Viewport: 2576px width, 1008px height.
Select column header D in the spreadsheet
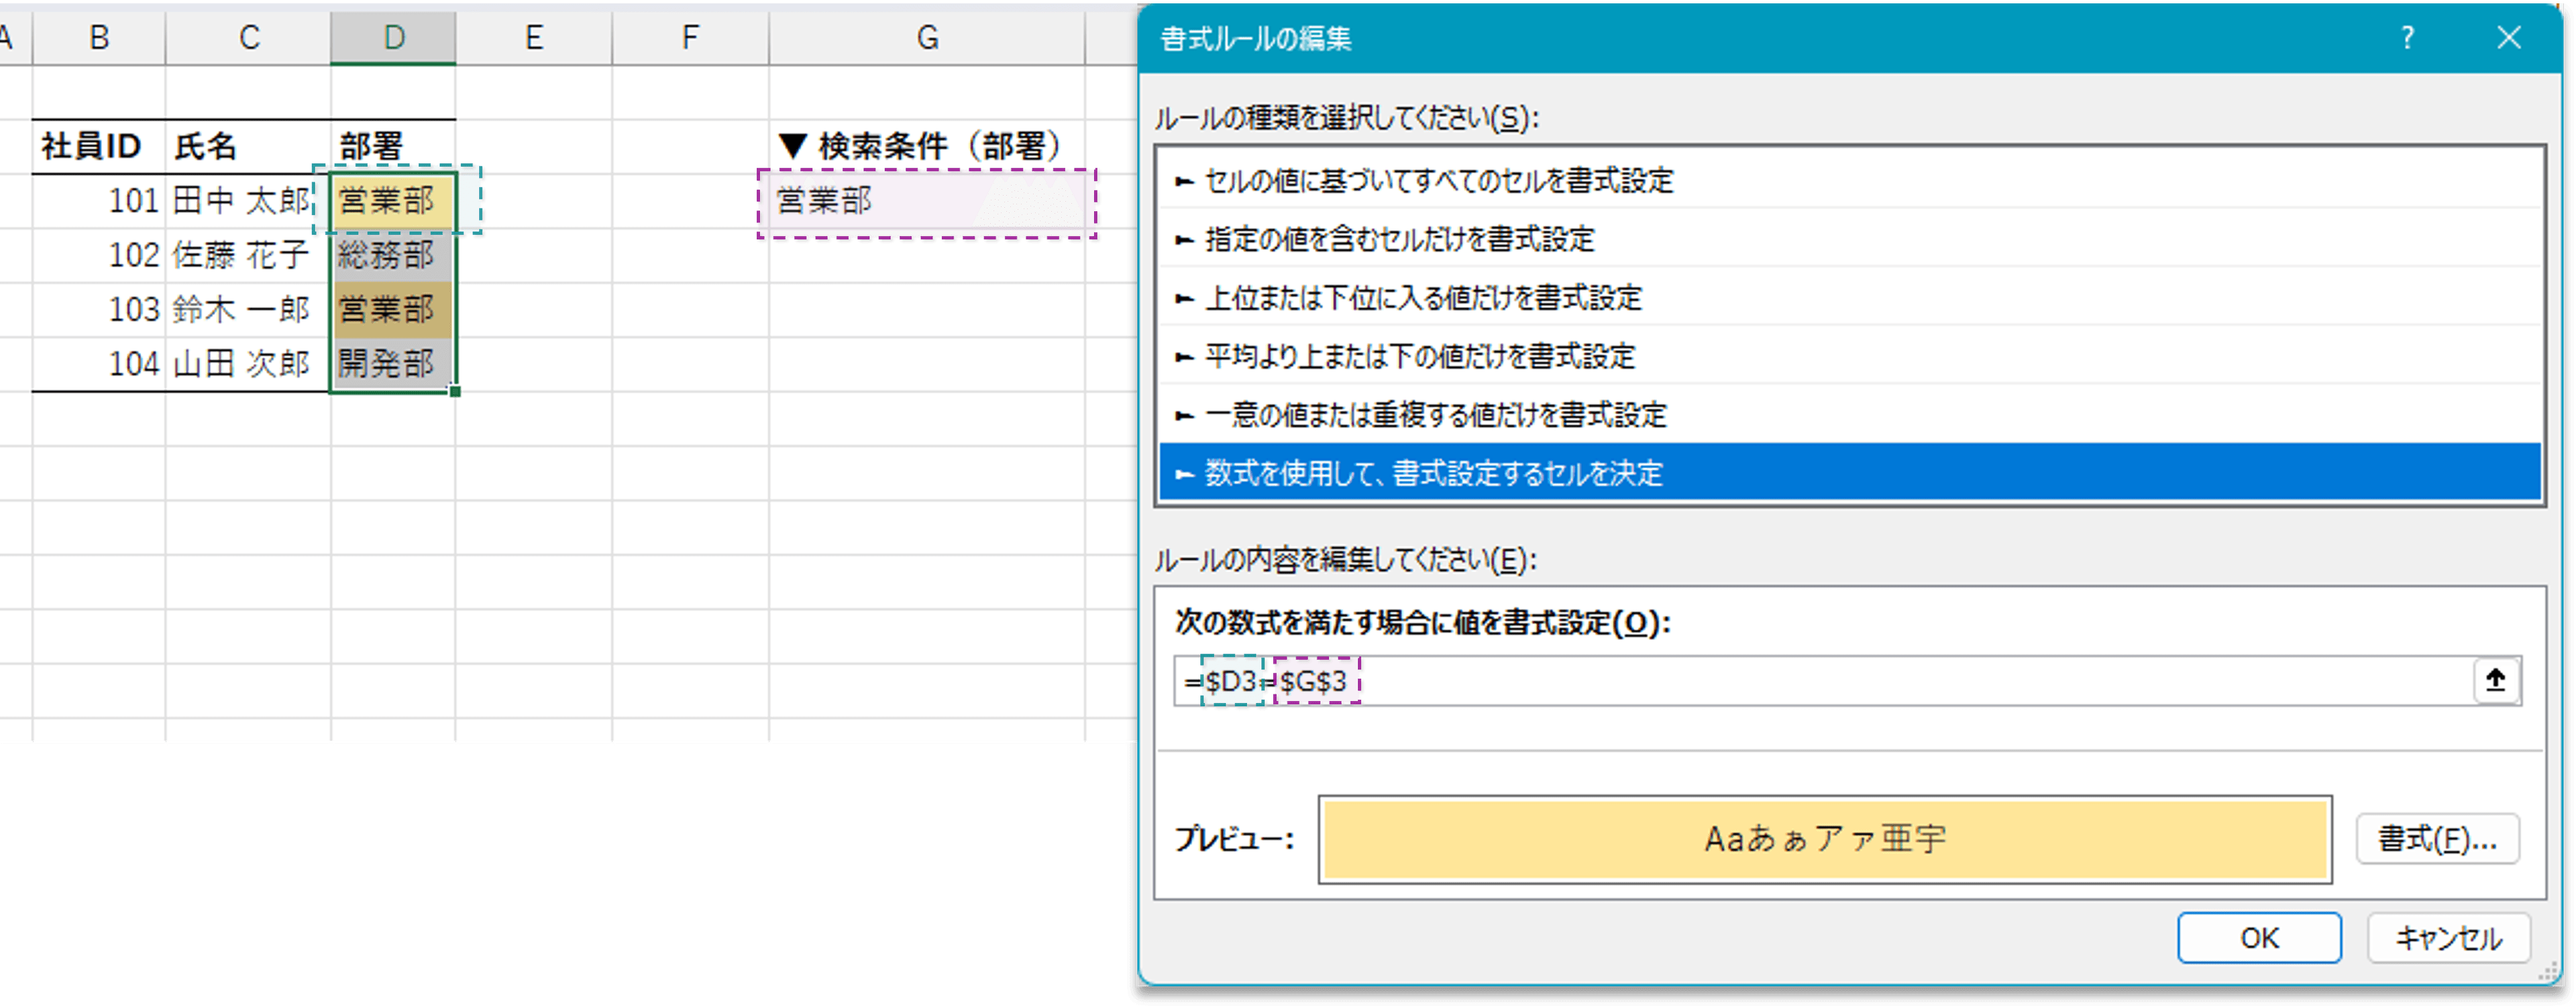tap(392, 37)
